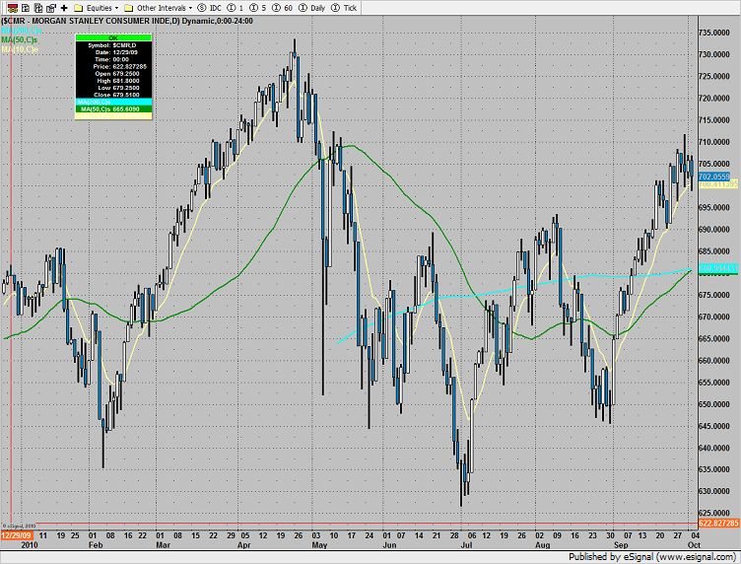Click the Symbol $CMR,D row in data window
The image size is (741, 564).
(113, 45)
